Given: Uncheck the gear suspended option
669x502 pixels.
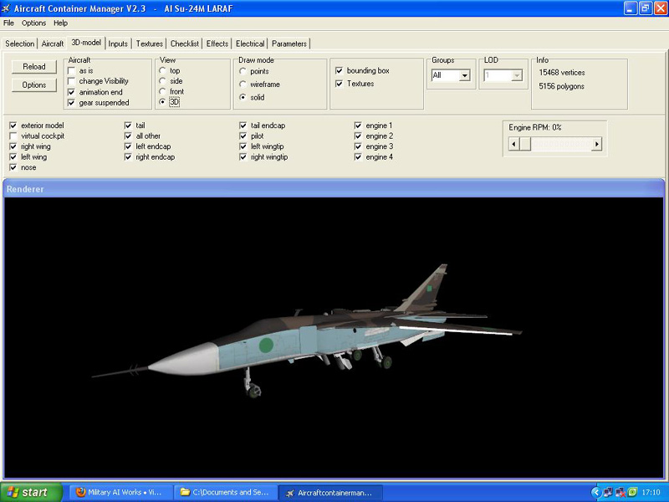Looking at the screenshot, I should [x=72, y=103].
